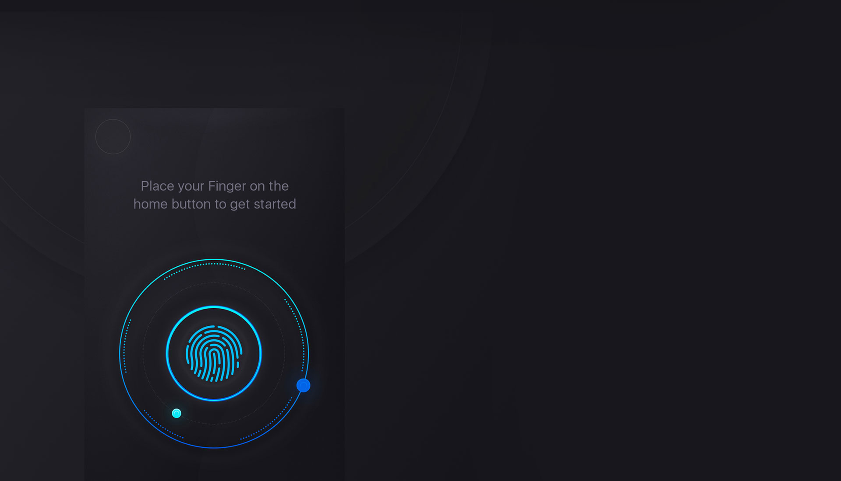The image size is (841, 481).
Task: Click the glowing cyan ring around the fingerprint
Action: coord(214,307)
